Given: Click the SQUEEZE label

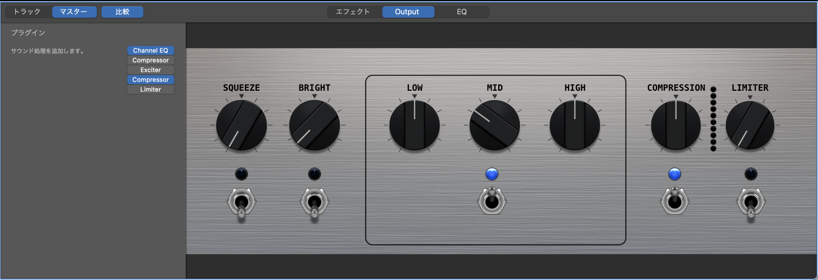Looking at the screenshot, I should click(241, 88).
